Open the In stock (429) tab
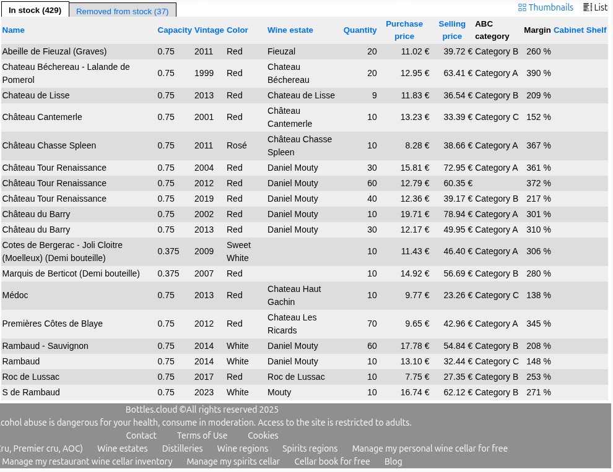613x472 pixels. click(35, 11)
